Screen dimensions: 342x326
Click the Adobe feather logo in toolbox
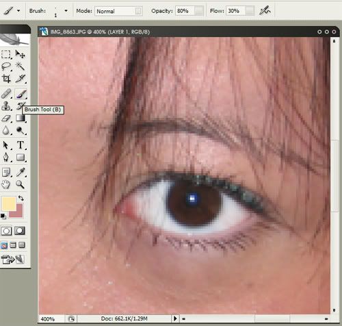[x=14, y=40]
